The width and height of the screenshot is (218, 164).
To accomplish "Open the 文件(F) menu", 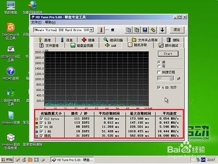I will pyautogui.click(x=36, y=22).
